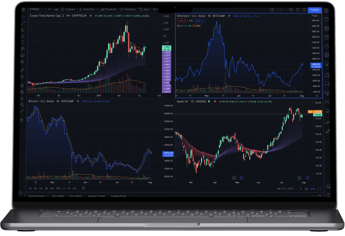Open the USD currency dropdown

click(316, 16)
